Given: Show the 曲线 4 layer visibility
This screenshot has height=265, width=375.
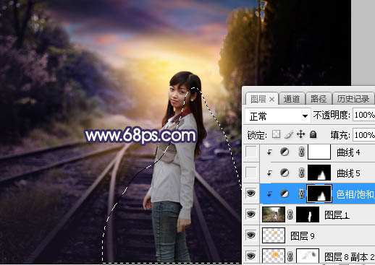Looking at the screenshot, I should (x=251, y=152).
